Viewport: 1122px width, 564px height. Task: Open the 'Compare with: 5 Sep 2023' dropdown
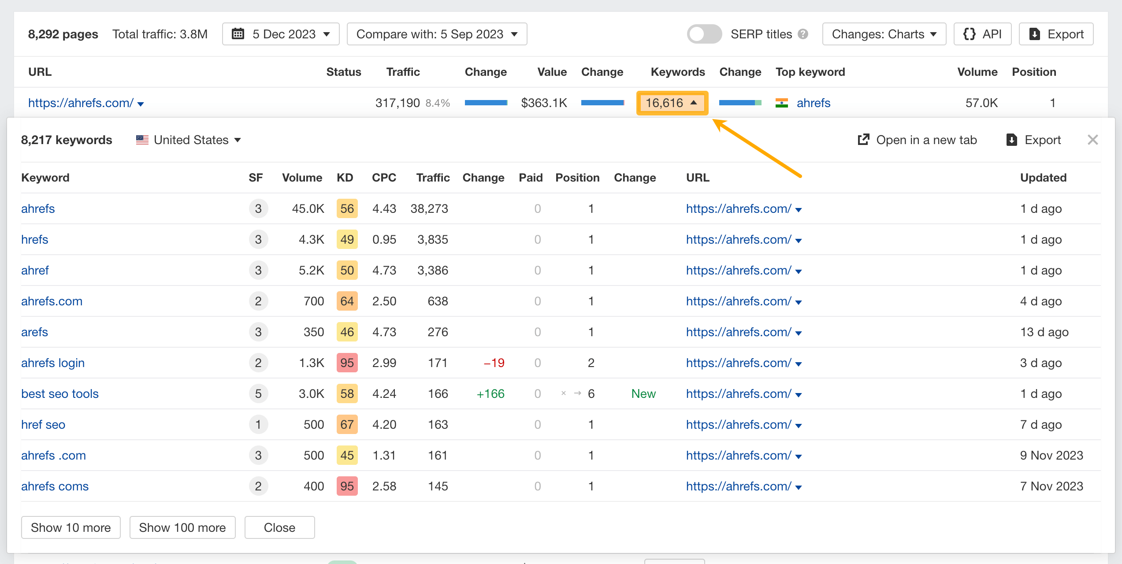(x=437, y=34)
